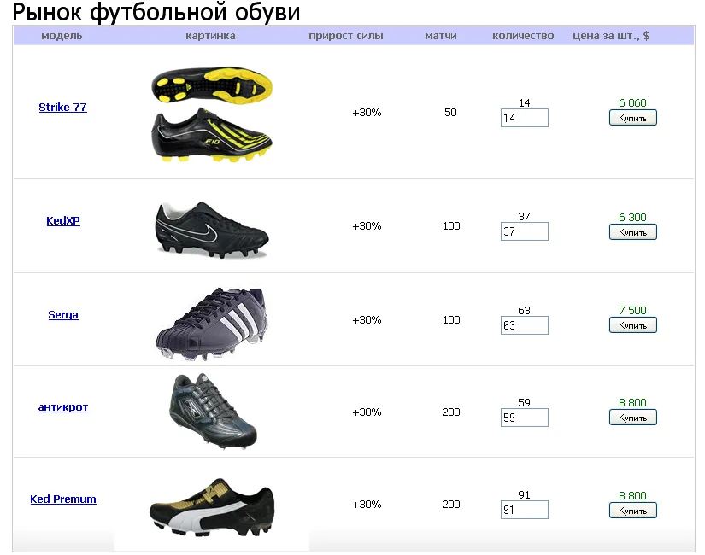Viewport: 705px width, 555px height.
Task: Click matches value 200 in Ked Premum row
Action: 451,505
